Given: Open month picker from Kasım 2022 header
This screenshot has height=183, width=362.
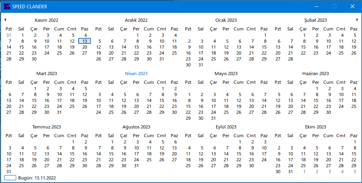Looking at the screenshot, I should (46, 20).
